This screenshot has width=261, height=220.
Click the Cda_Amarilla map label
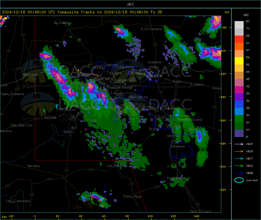[x=22, y=125]
